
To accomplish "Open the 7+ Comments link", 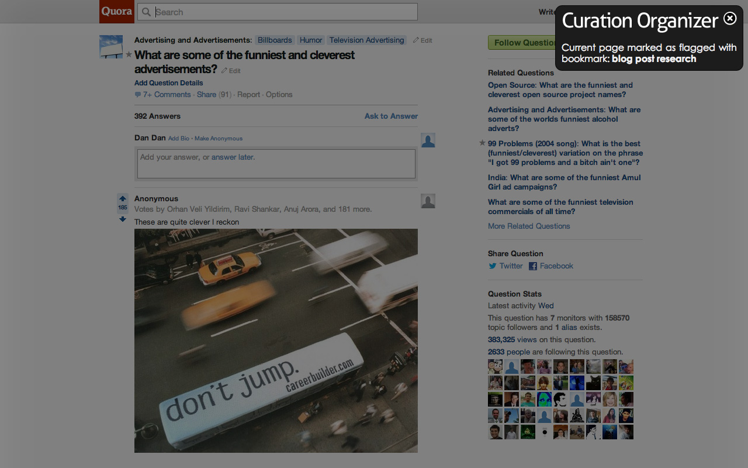I will [167, 94].
